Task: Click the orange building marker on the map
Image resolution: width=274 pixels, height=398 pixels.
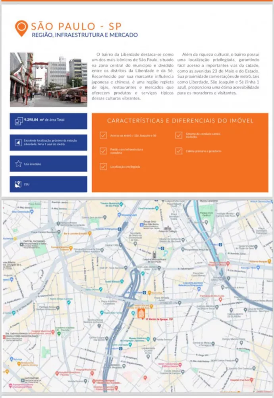Action: [141, 314]
